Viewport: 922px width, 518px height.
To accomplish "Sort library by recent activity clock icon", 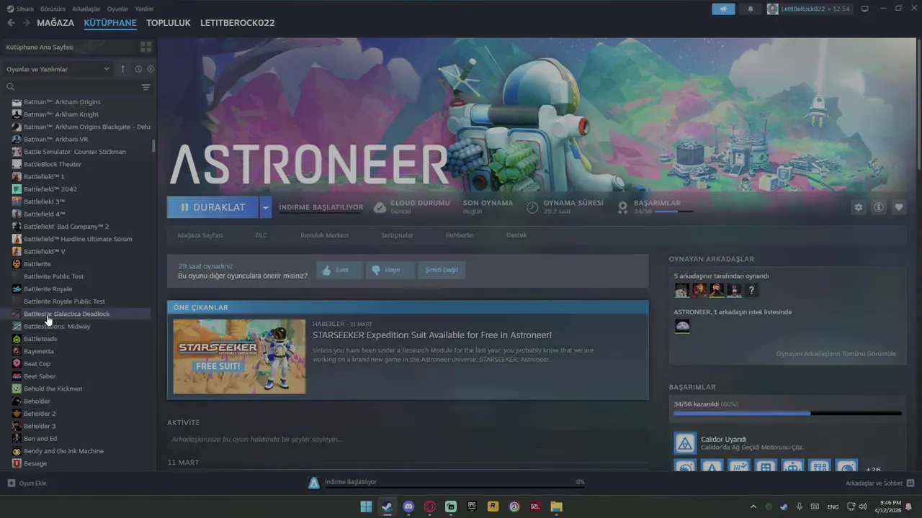I will (138, 69).
